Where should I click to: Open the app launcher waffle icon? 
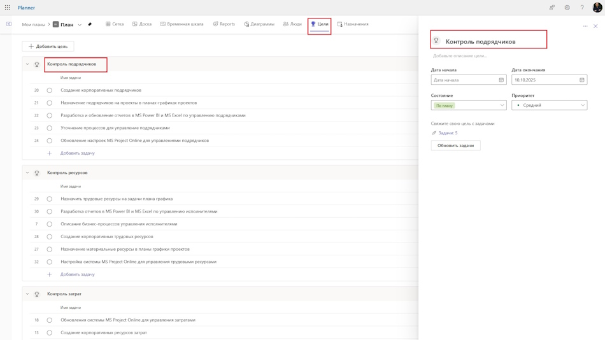(8, 8)
